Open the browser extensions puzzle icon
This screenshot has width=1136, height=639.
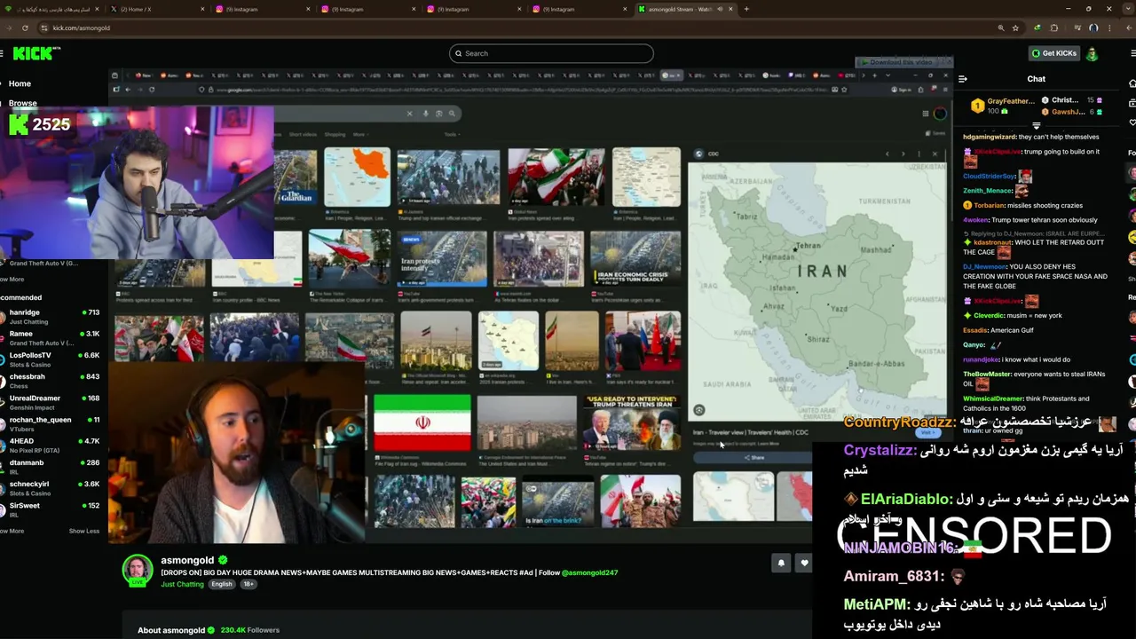[1054, 28]
